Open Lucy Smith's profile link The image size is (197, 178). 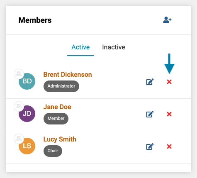tap(60, 139)
